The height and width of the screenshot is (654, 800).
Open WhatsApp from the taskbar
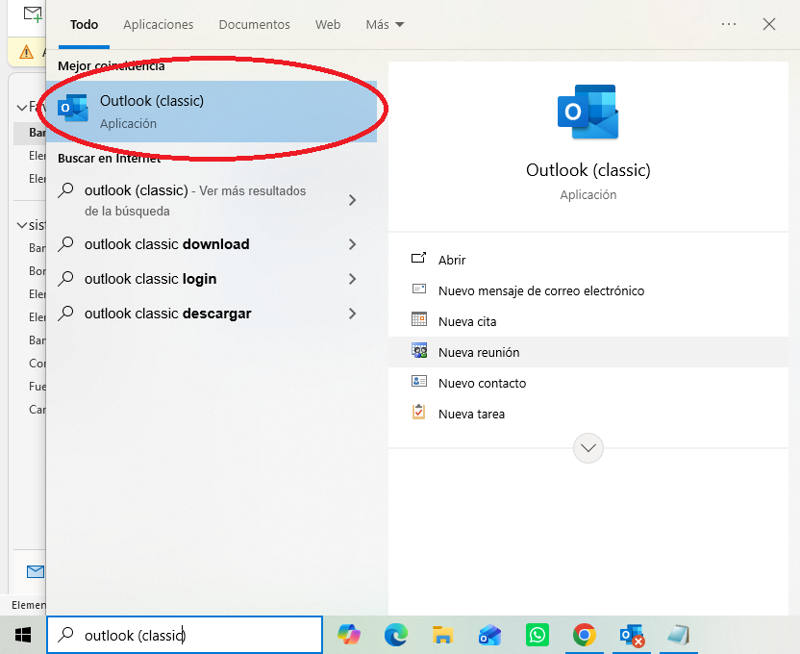click(x=537, y=635)
